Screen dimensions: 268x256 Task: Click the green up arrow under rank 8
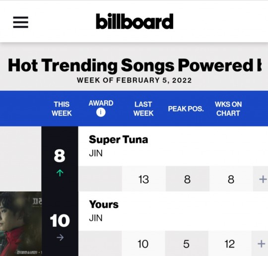(60, 173)
